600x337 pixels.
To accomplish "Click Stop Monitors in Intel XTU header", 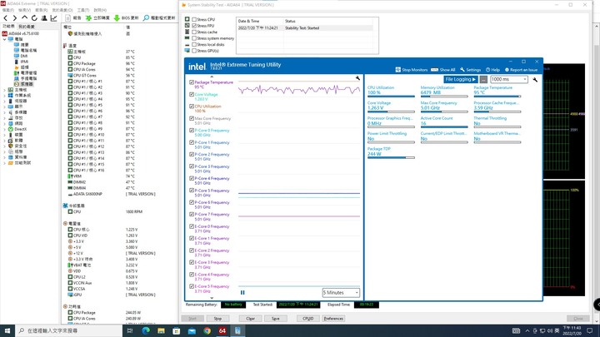I will tap(412, 70).
